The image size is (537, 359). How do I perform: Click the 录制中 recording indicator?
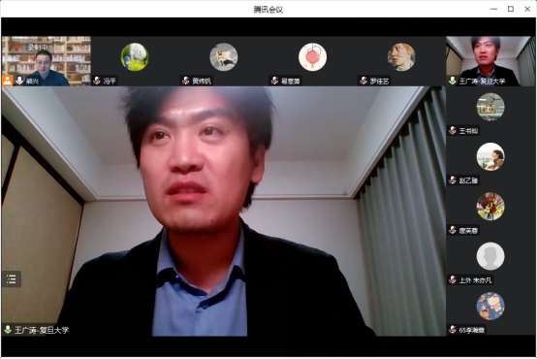[x=38, y=48]
